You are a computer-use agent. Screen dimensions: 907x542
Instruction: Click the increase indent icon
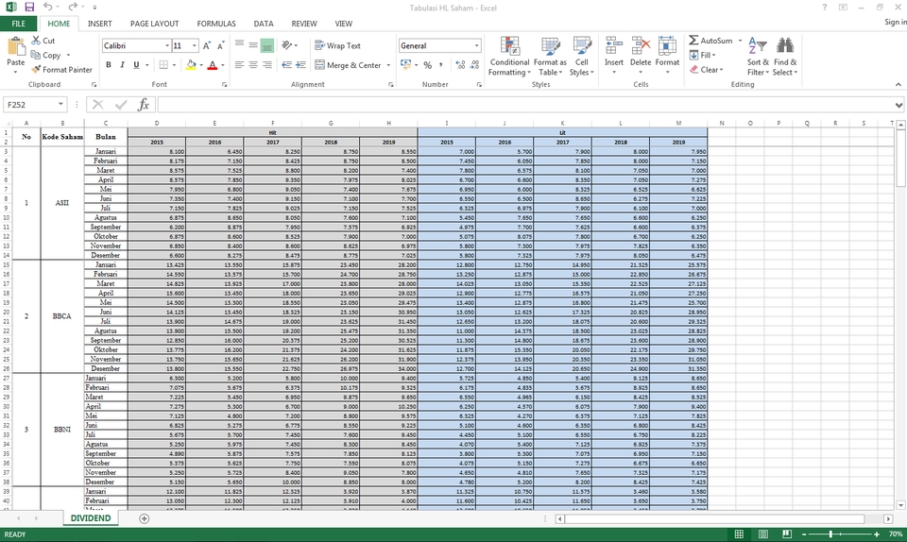tap(300, 65)
